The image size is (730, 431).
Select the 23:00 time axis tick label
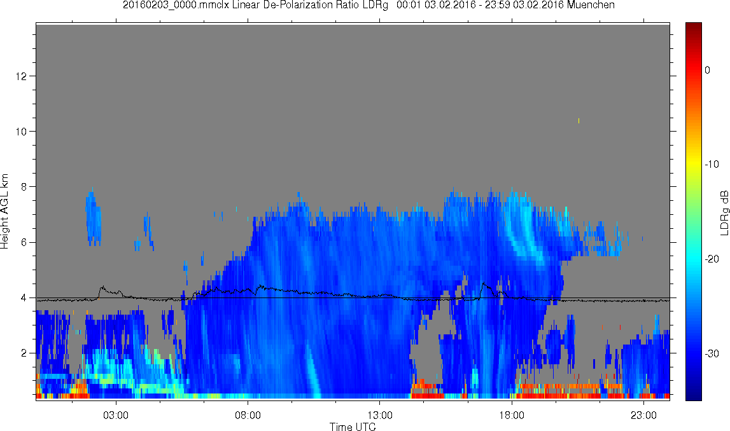click(643, 415)
